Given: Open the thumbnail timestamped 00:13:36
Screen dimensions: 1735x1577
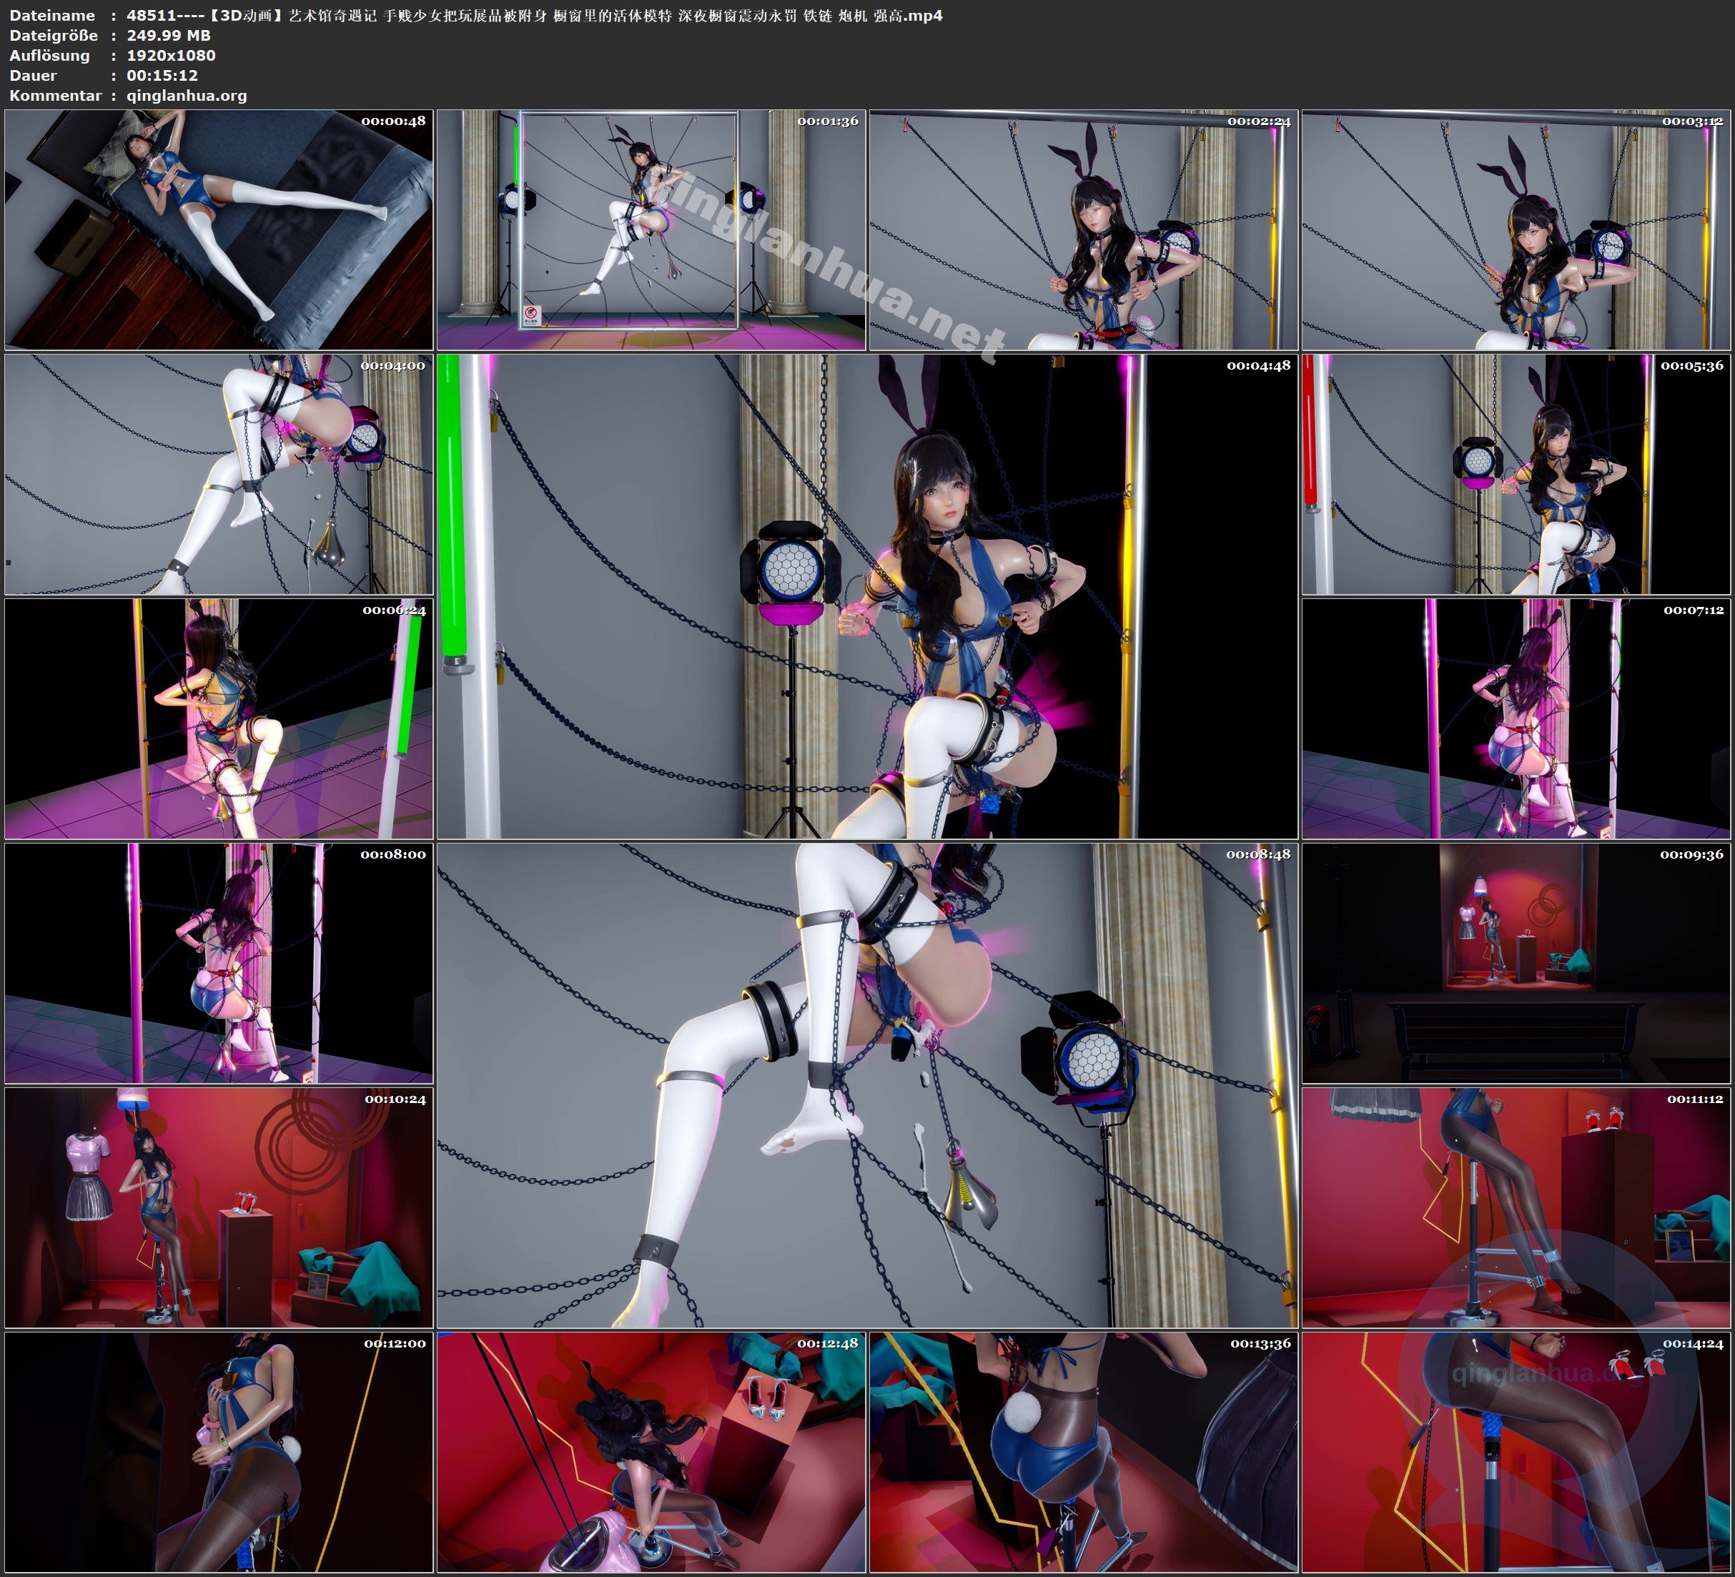Looking at the screenshot, I should point(1084,1452).
